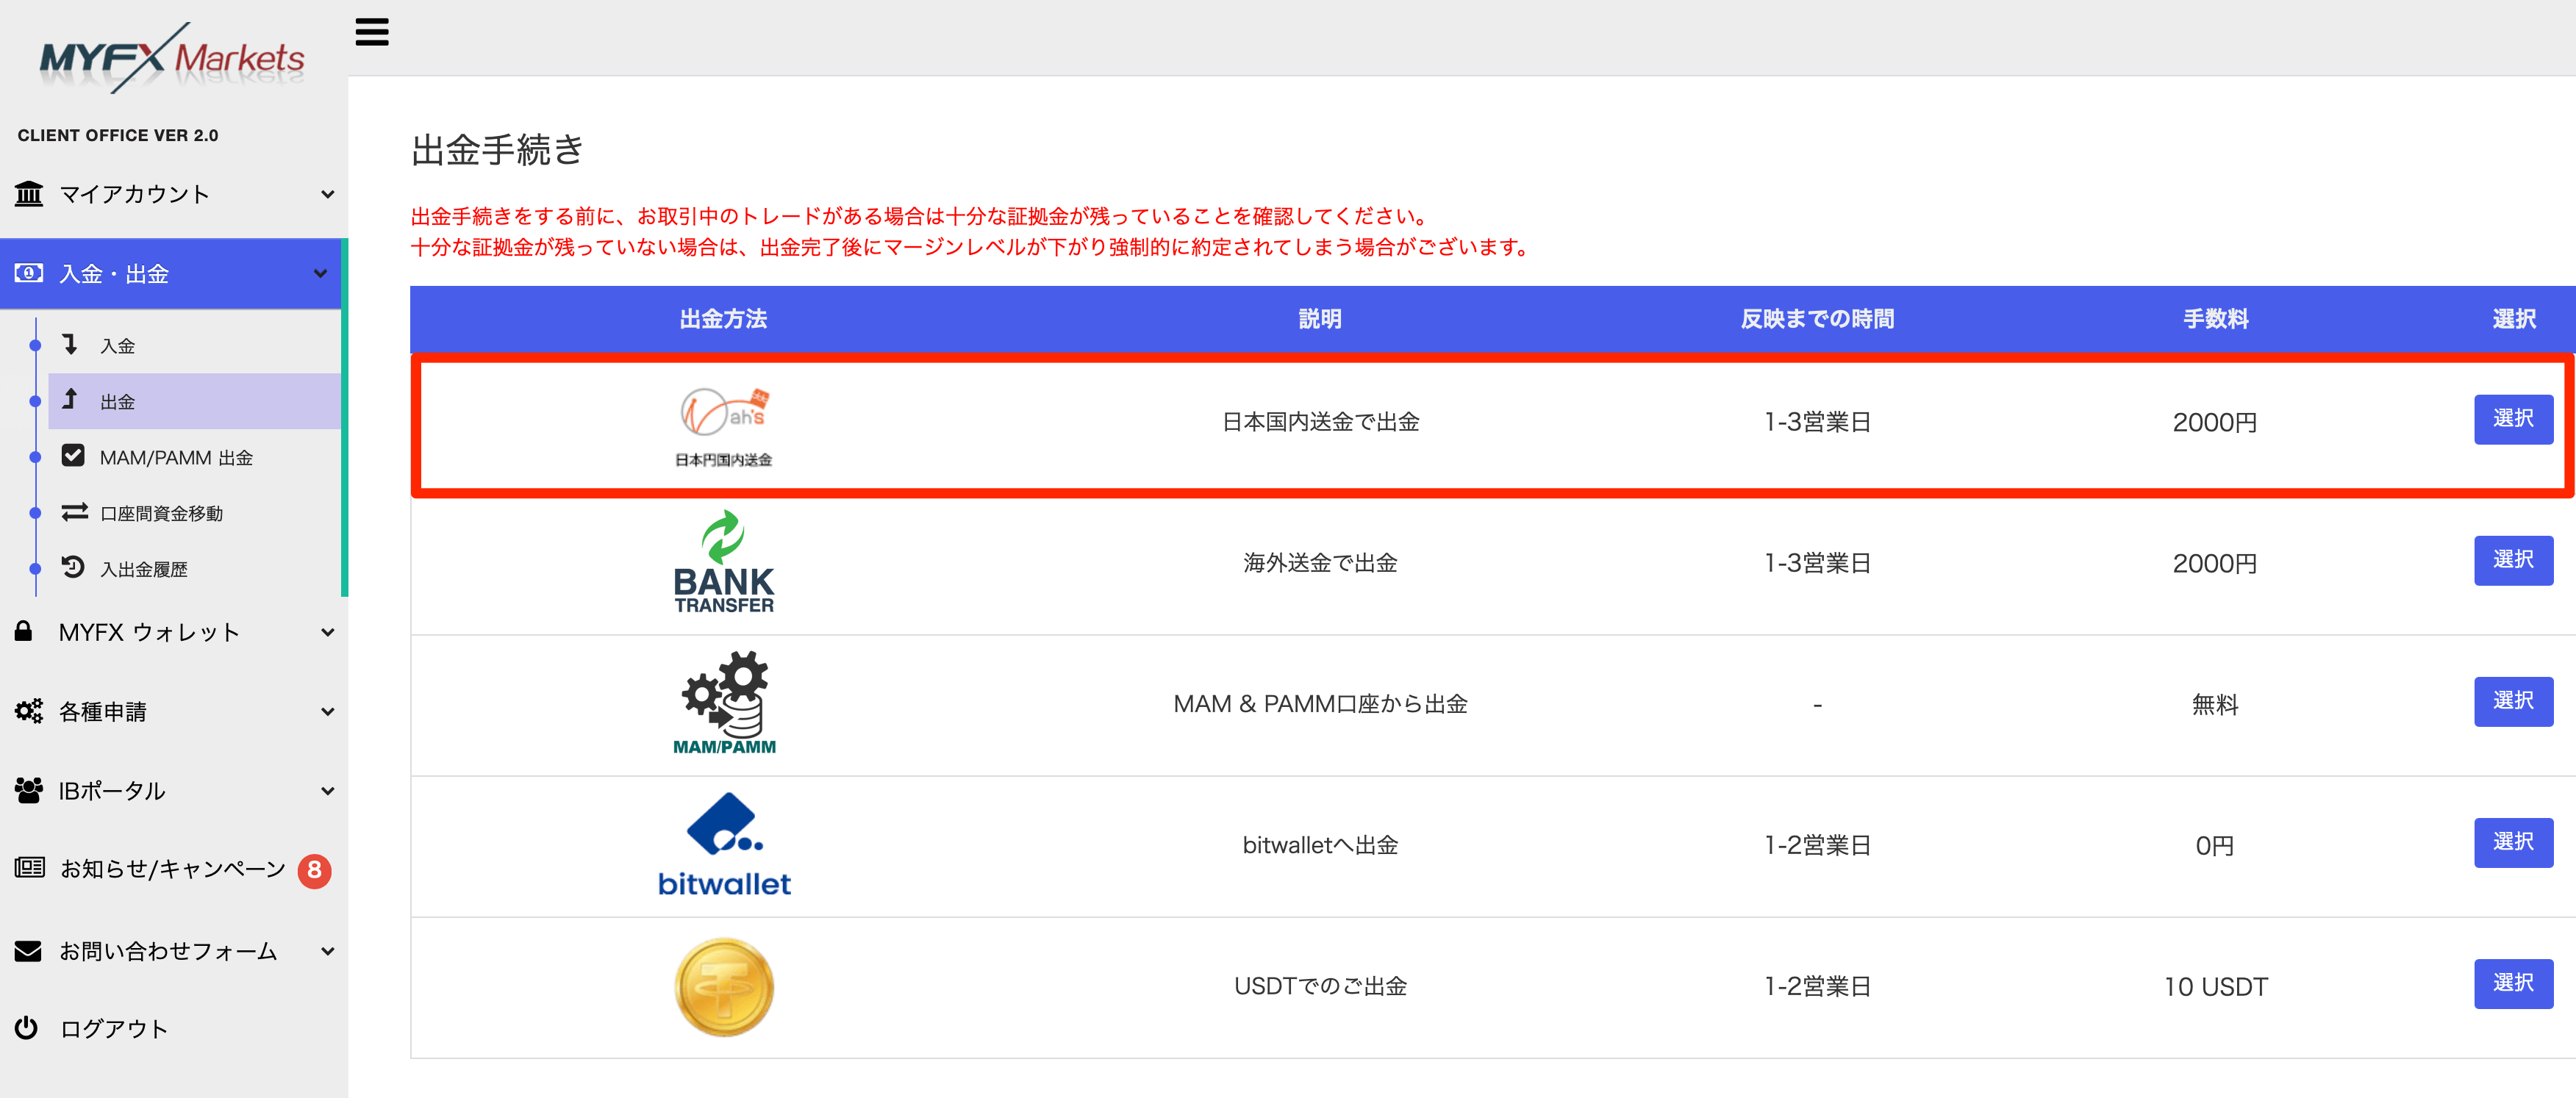Click the envelope icon beside お問い合わせフォーム
Viewport: 2576px width, 1098px height.
(28, 951)
